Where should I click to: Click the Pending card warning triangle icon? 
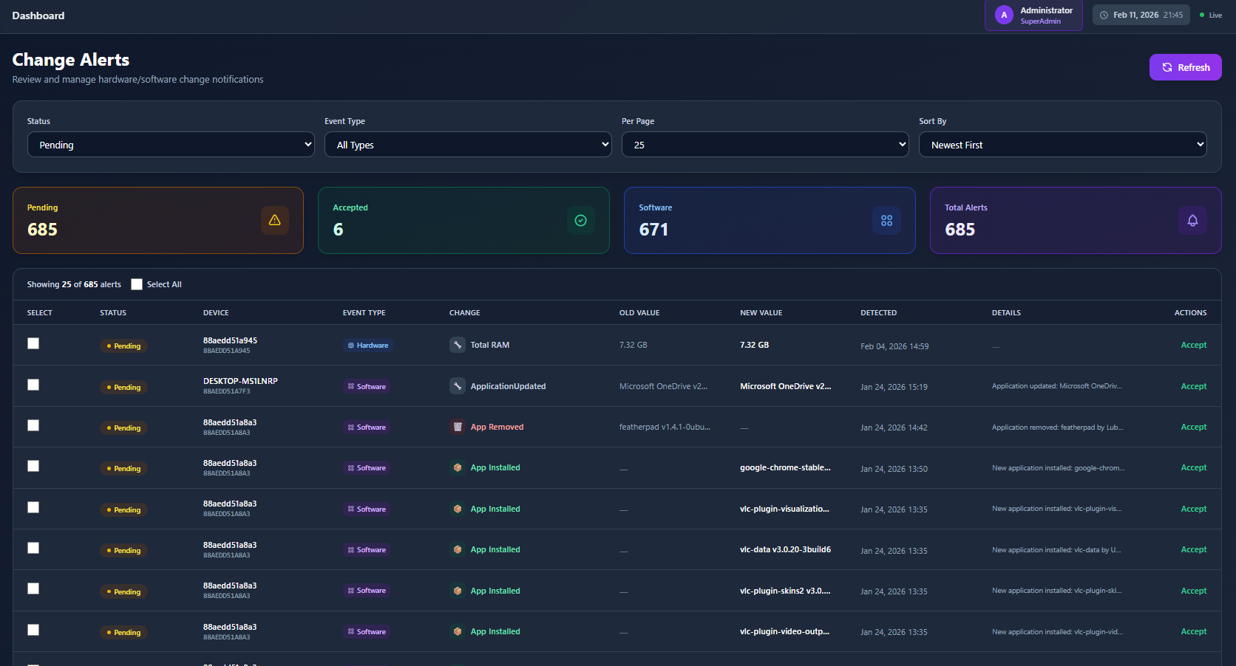pos(274,220)
